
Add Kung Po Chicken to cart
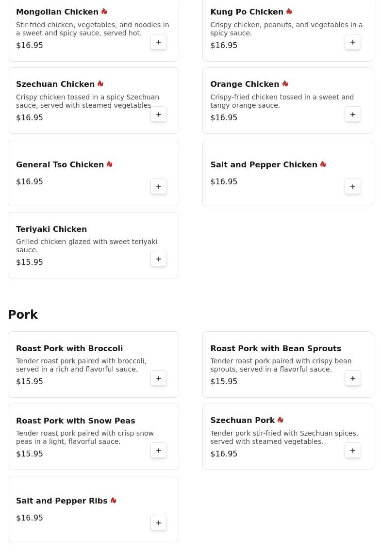point(353,42)
